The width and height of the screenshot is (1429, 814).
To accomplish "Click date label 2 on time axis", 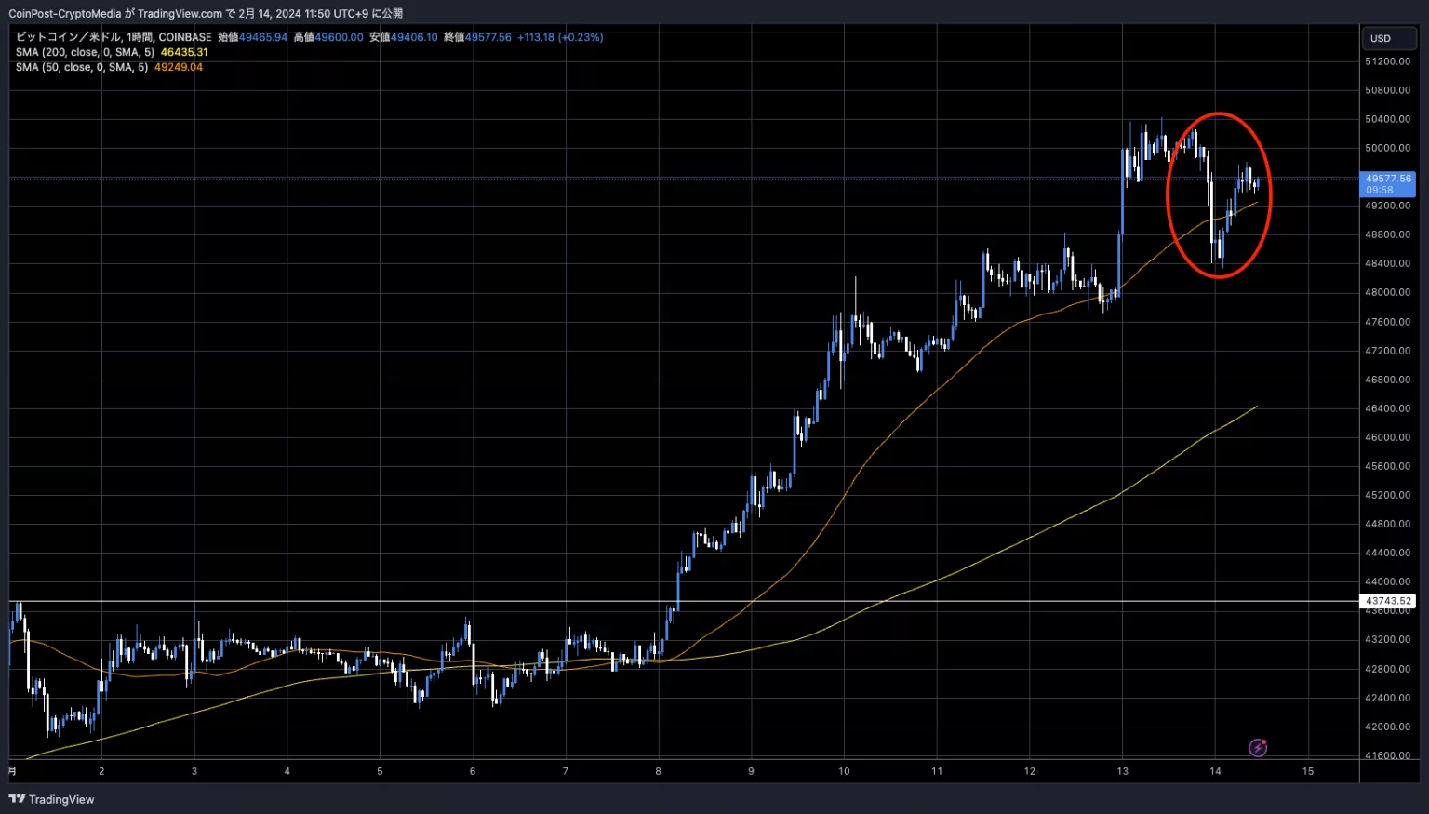I will (x=101, y=771).
